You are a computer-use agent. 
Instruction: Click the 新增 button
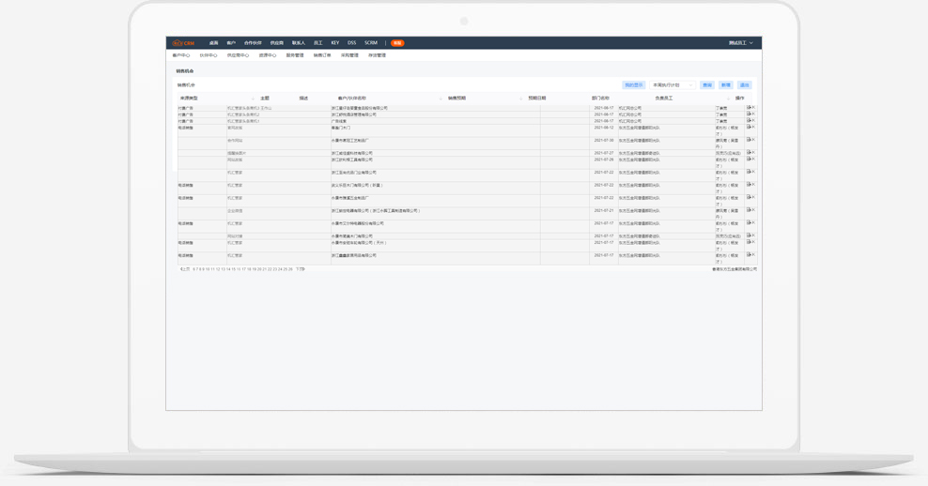click(x=726, y=85)
